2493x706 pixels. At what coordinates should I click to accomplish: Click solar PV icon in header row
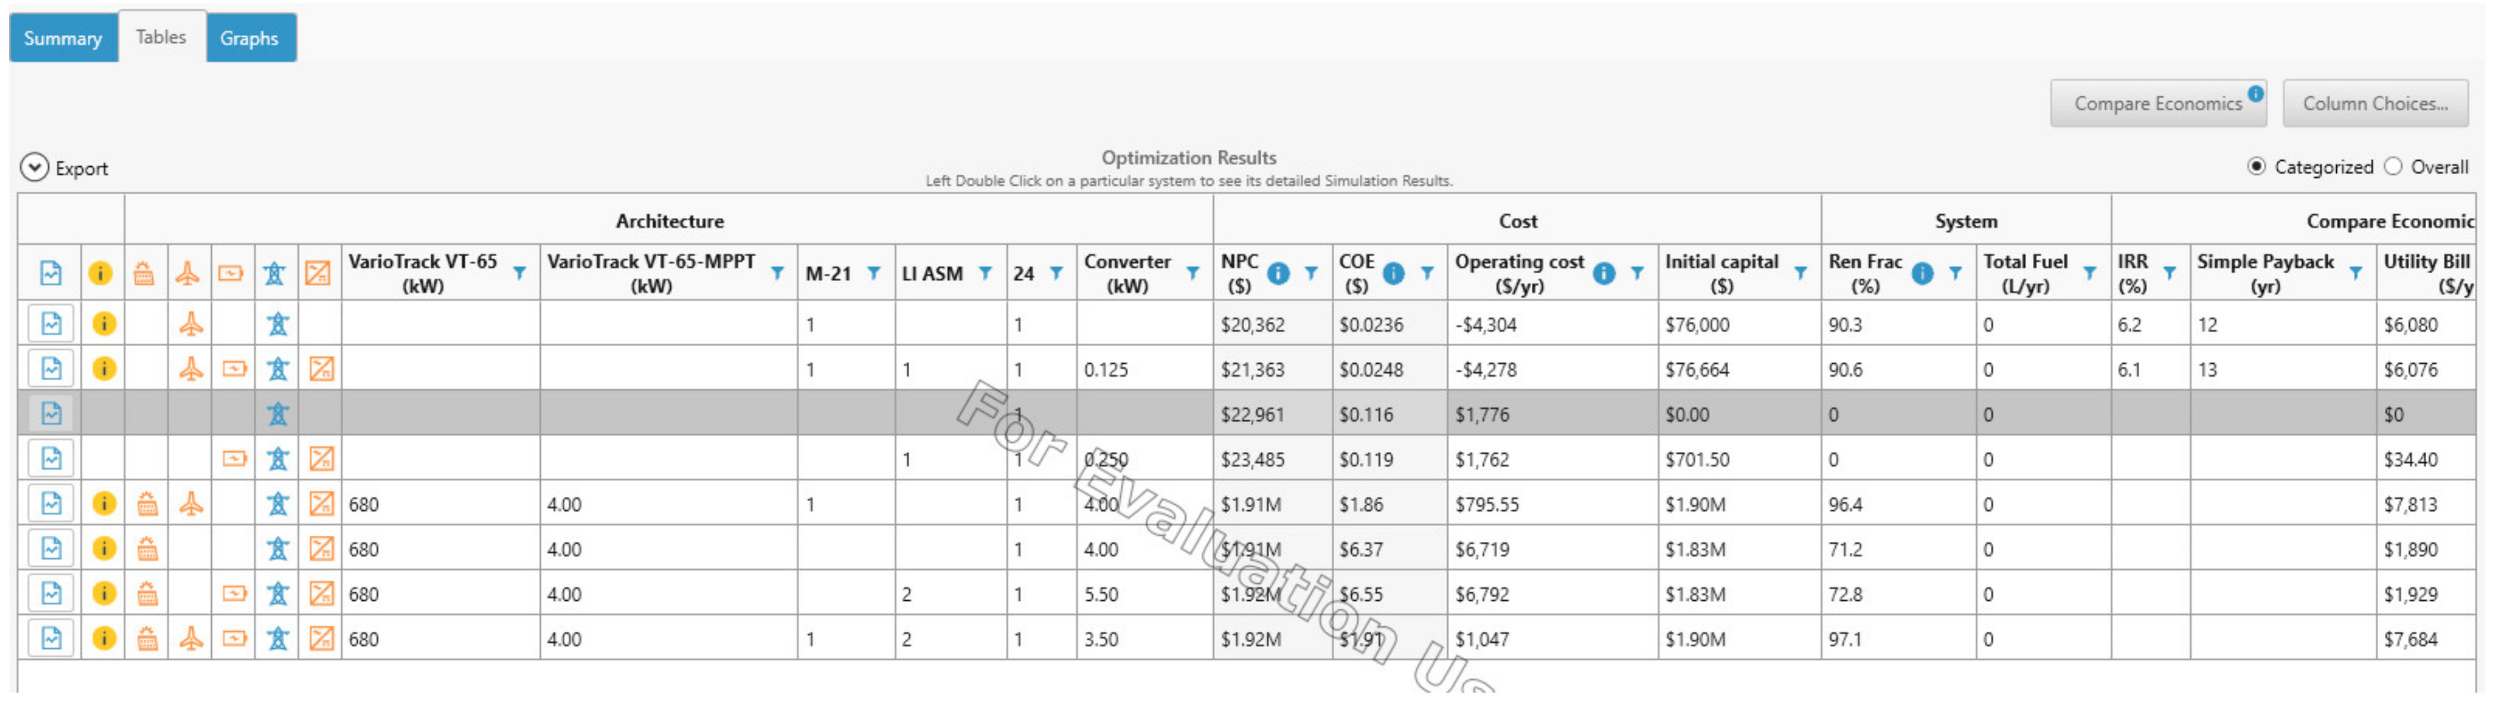click(x=144, y=274)
